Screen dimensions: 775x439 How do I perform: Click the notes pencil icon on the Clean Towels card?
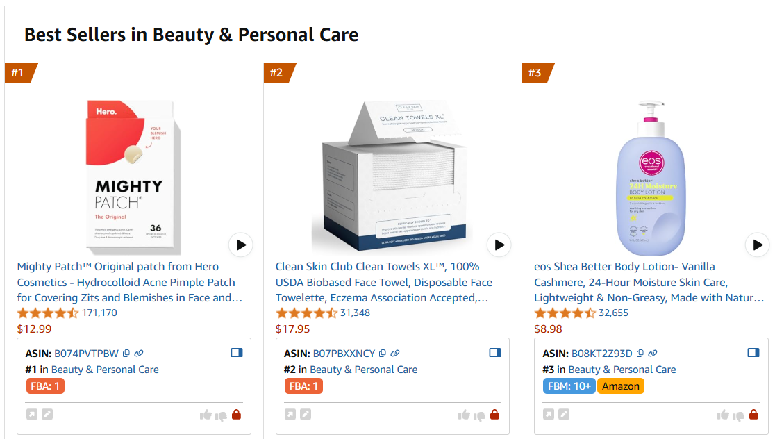click(x=307, y=413)
